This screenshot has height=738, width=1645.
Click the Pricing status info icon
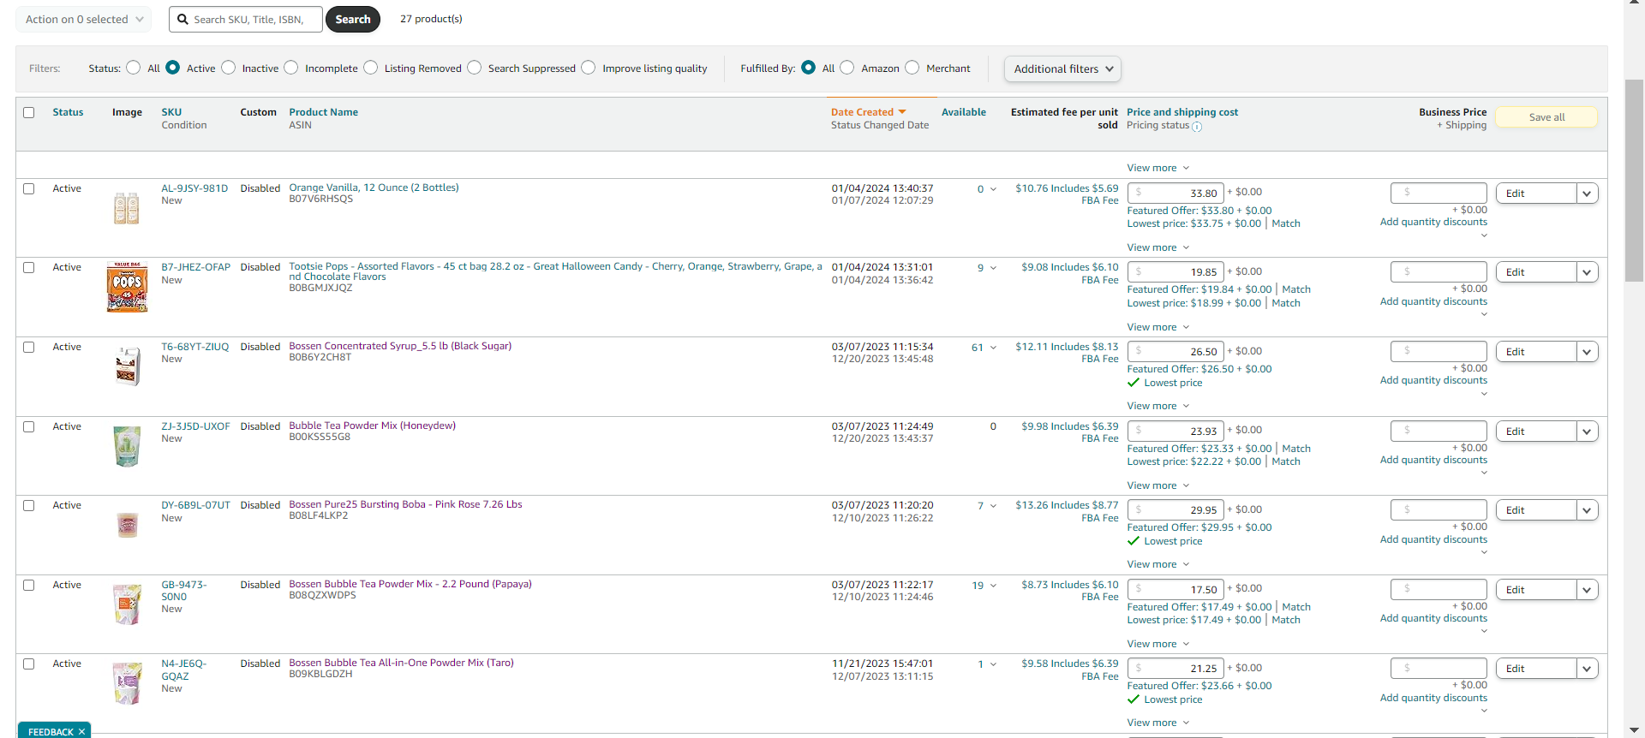point(1197,126)
